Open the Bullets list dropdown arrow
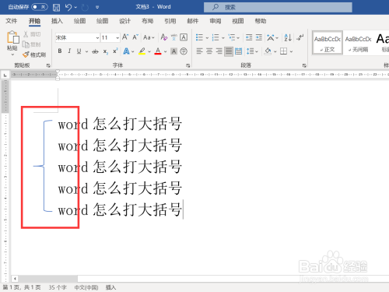 207,38
